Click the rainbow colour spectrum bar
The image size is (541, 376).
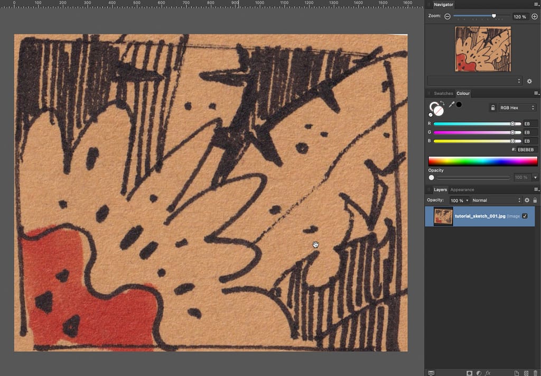coord(482,161)
